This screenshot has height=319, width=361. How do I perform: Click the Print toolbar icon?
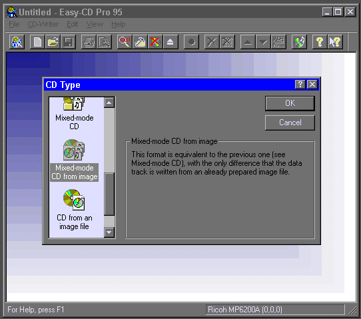coord(89,42)
